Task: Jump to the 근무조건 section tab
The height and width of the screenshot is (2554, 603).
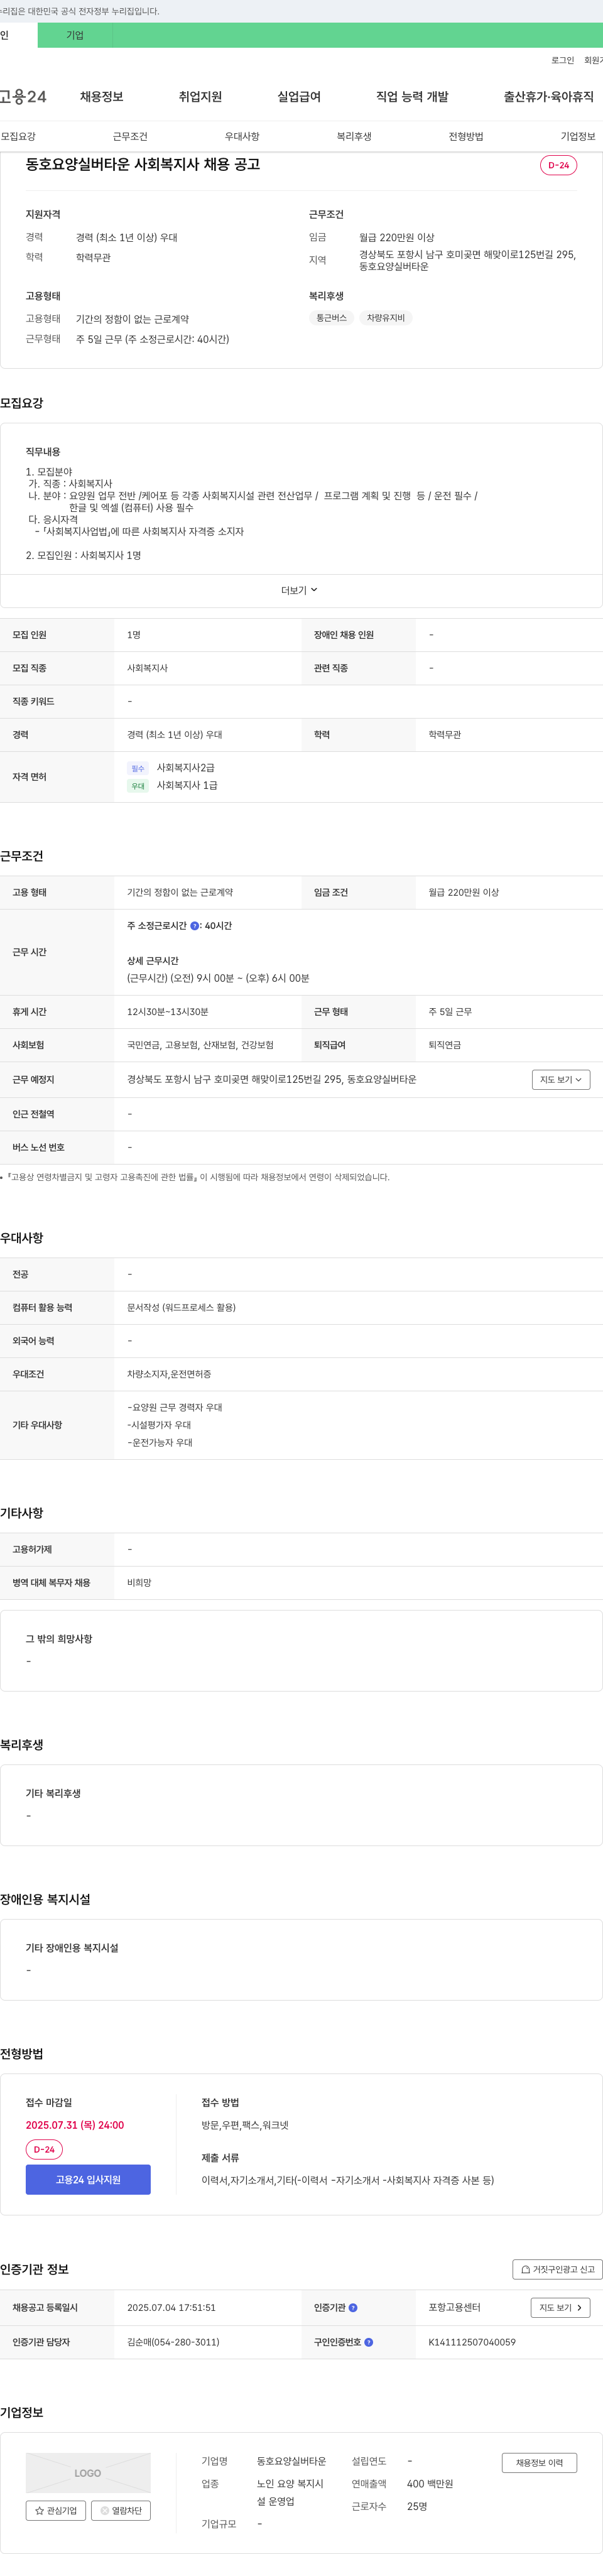Action: (x=130, y=136)
